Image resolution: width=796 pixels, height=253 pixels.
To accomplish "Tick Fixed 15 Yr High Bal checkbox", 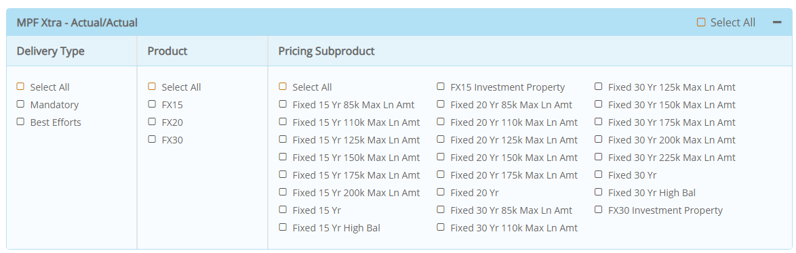I will pos(283,227).
